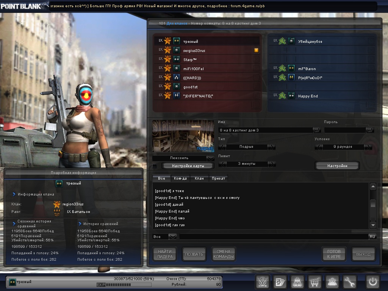Open the community friends icon

click(332, 282)
